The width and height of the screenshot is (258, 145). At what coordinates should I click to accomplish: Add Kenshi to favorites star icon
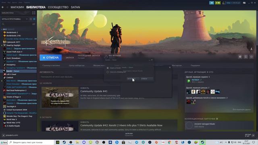[251, 57]
